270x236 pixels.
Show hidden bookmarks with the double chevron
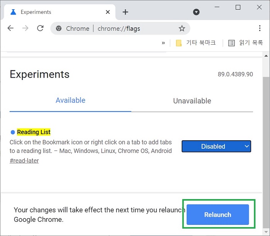(163, 43)
